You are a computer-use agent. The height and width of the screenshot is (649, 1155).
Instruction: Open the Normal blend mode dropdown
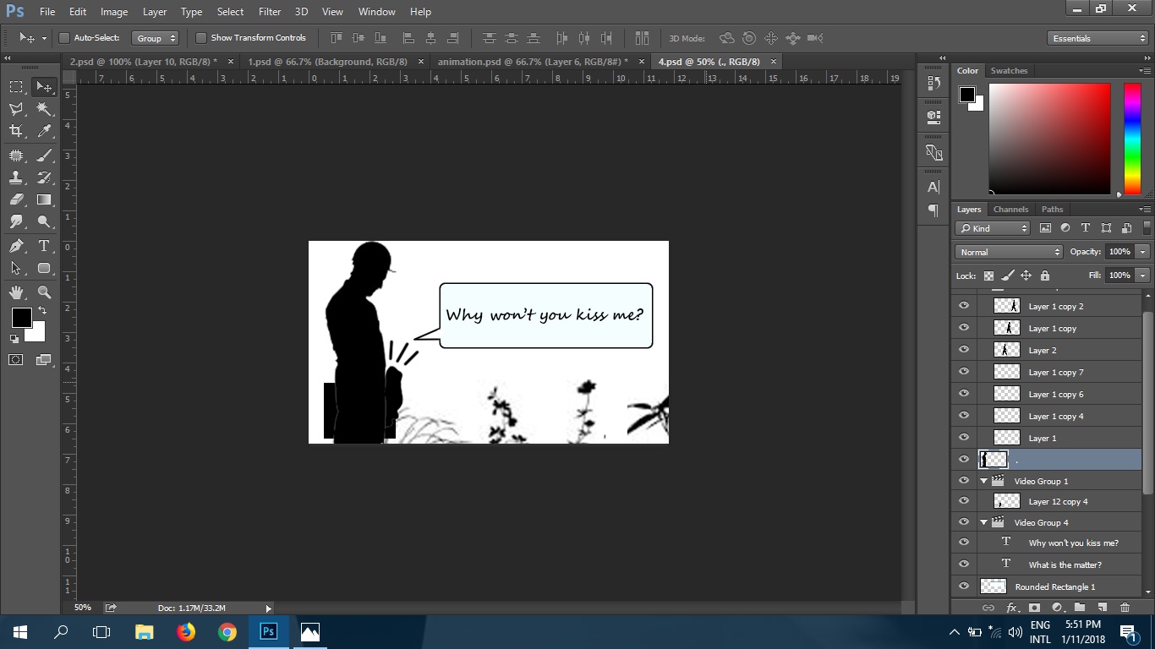click(x=1009, y=252)
